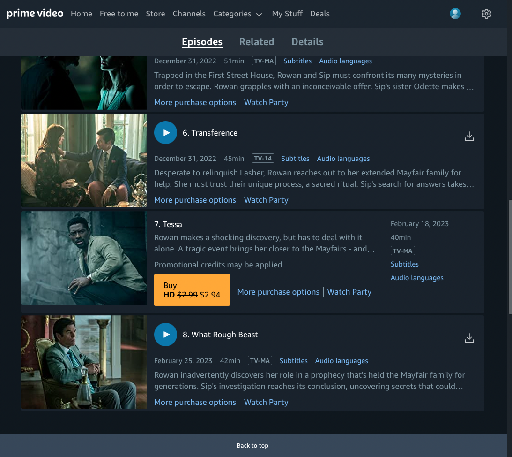512x457 pixels.
Task: Open the settings gear icon
Action: point(486,14)
